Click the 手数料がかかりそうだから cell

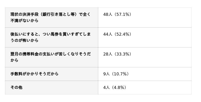pyautogui.click(x=52, y=74)
